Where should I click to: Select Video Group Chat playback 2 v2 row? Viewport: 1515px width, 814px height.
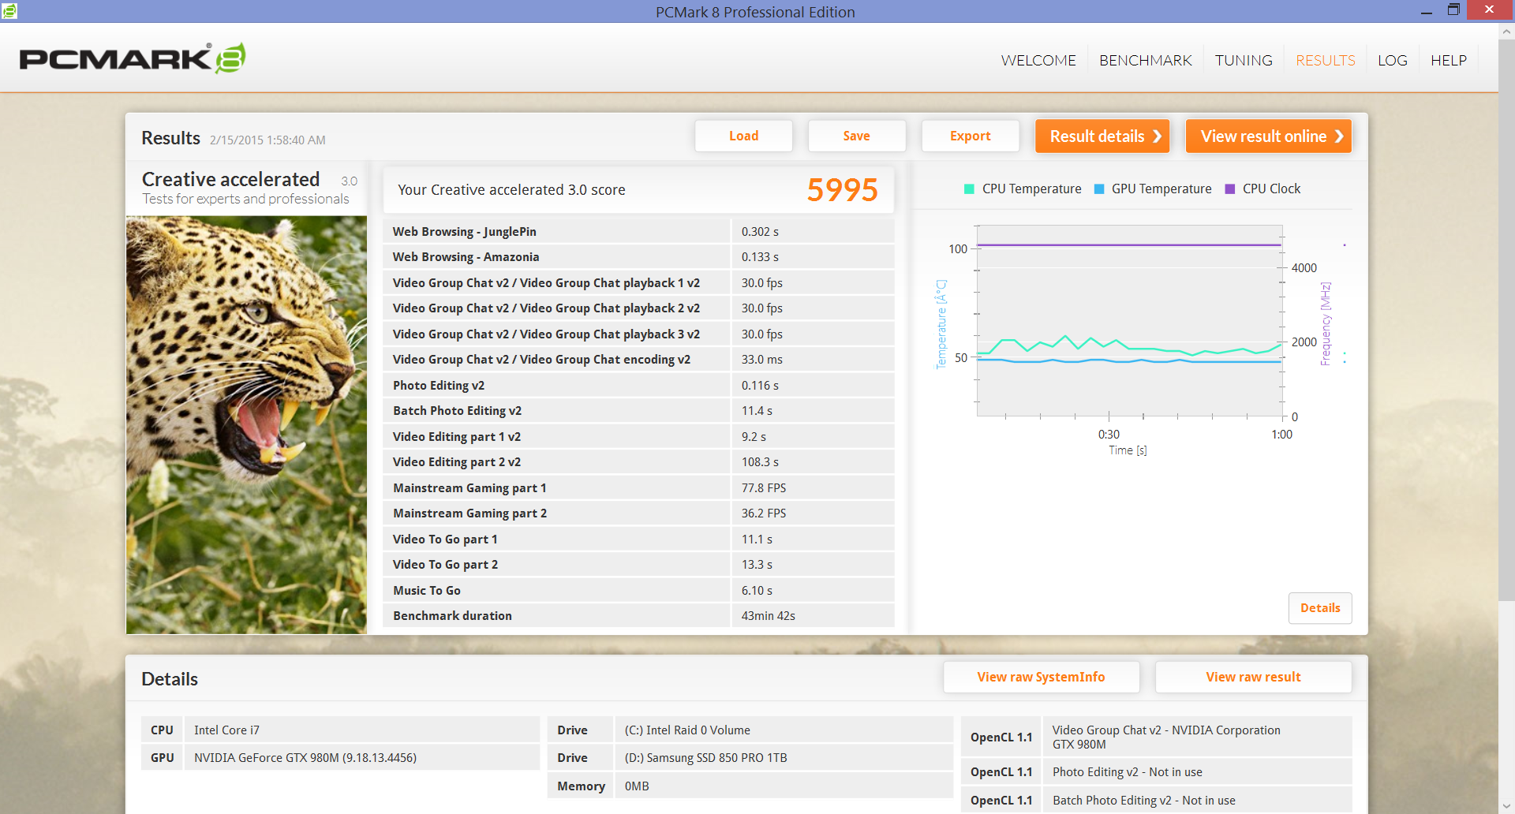(638, 308)
